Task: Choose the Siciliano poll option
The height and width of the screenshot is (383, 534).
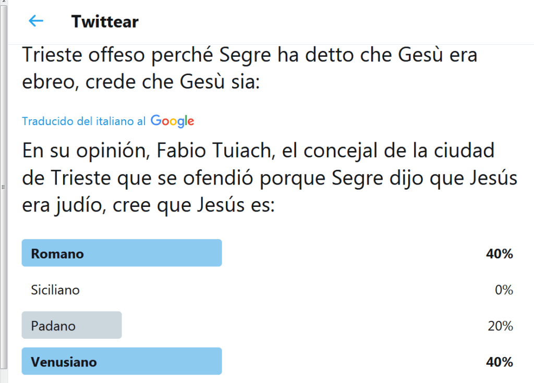Action: coord(55,290)
